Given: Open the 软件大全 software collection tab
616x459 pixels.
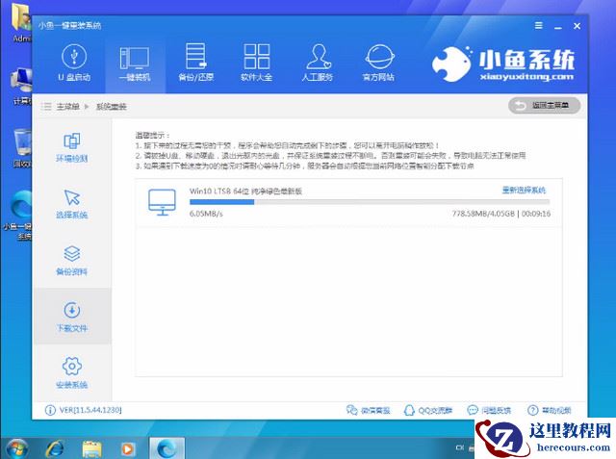Looking at the screenshot, I should pyautogui.click(x=257, y=63).
